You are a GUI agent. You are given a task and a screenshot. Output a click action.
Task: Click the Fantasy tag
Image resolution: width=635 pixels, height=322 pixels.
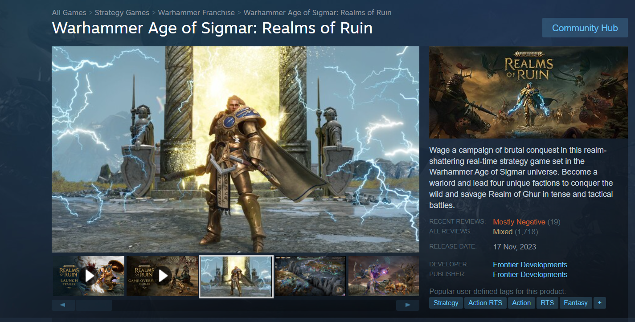click(x=576, y=303)
